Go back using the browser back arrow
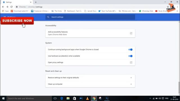Screen dimensions: 180x101 click(3, 7)
